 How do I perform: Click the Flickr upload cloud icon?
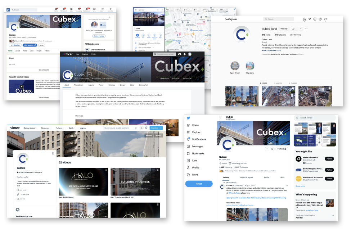click(179, 54)
